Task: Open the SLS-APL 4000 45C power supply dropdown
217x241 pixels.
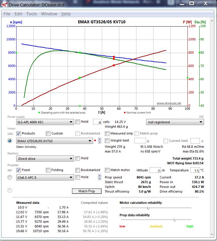Action: click(45, 122)
